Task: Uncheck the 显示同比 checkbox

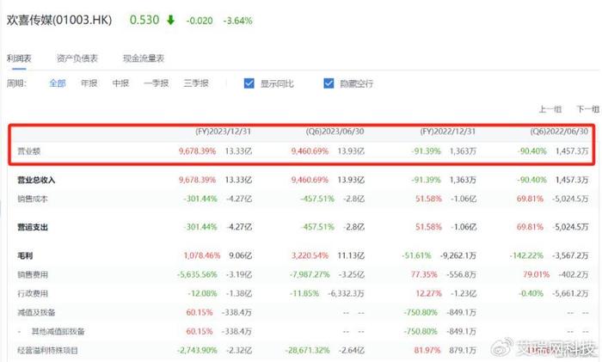Action: pos(249,83)
